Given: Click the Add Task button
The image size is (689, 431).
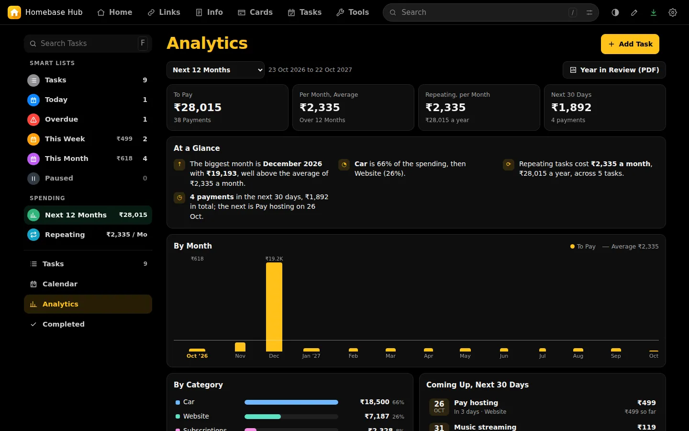Looking at the screenshot, I should 630,44.
